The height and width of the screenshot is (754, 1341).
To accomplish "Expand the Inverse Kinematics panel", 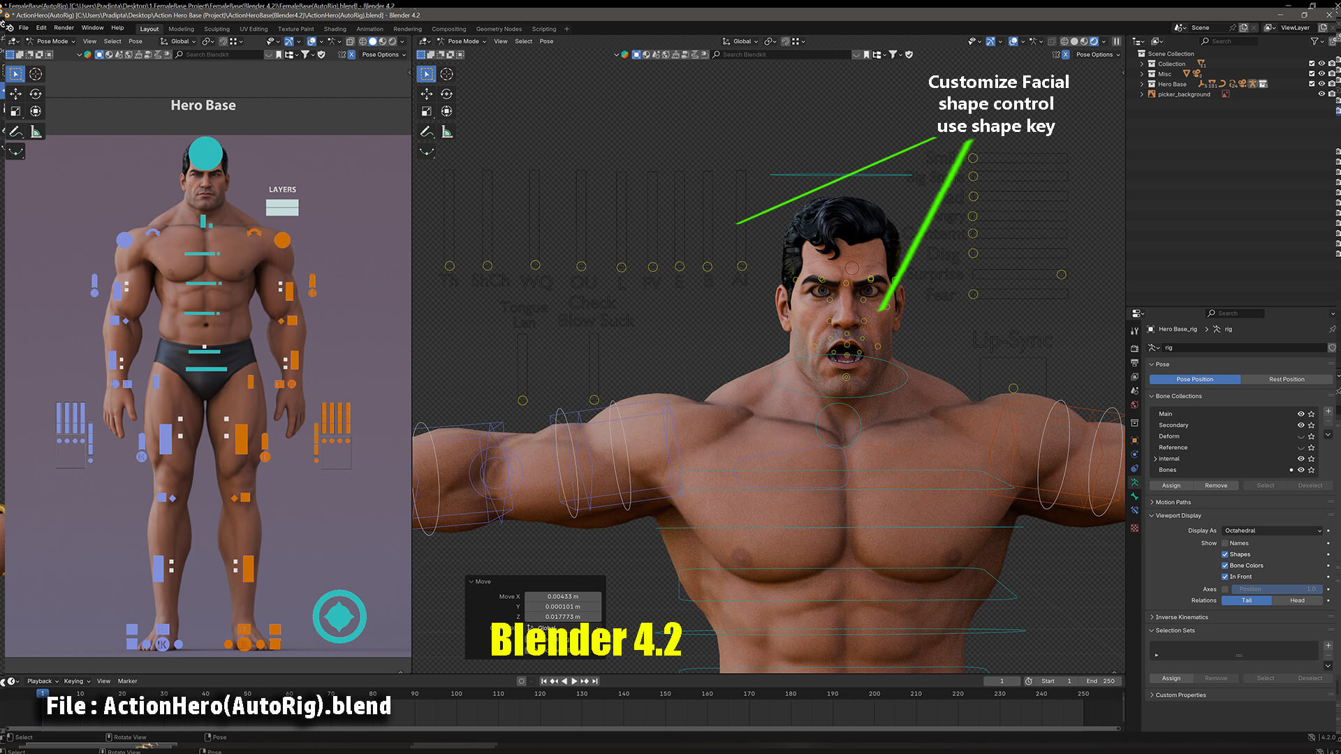I will [x=1181, y=617].
